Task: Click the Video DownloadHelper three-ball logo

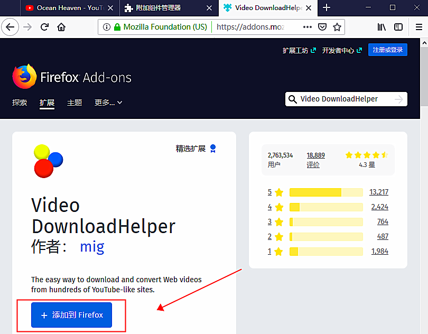Action: [48, 161]
